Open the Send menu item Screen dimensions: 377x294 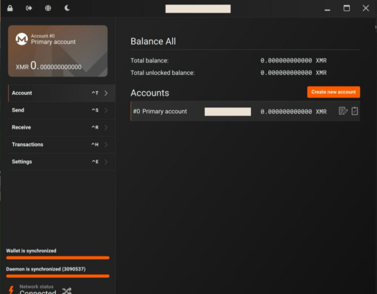pos(62,110)
